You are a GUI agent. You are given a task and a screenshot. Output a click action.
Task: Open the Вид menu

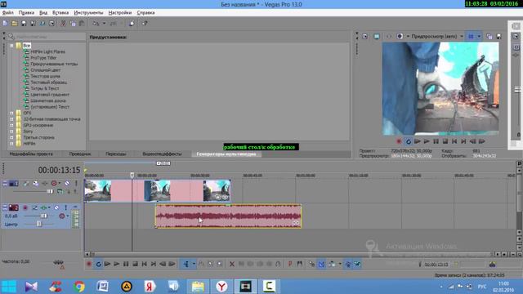pyautogui.click(x=43, y=13)
